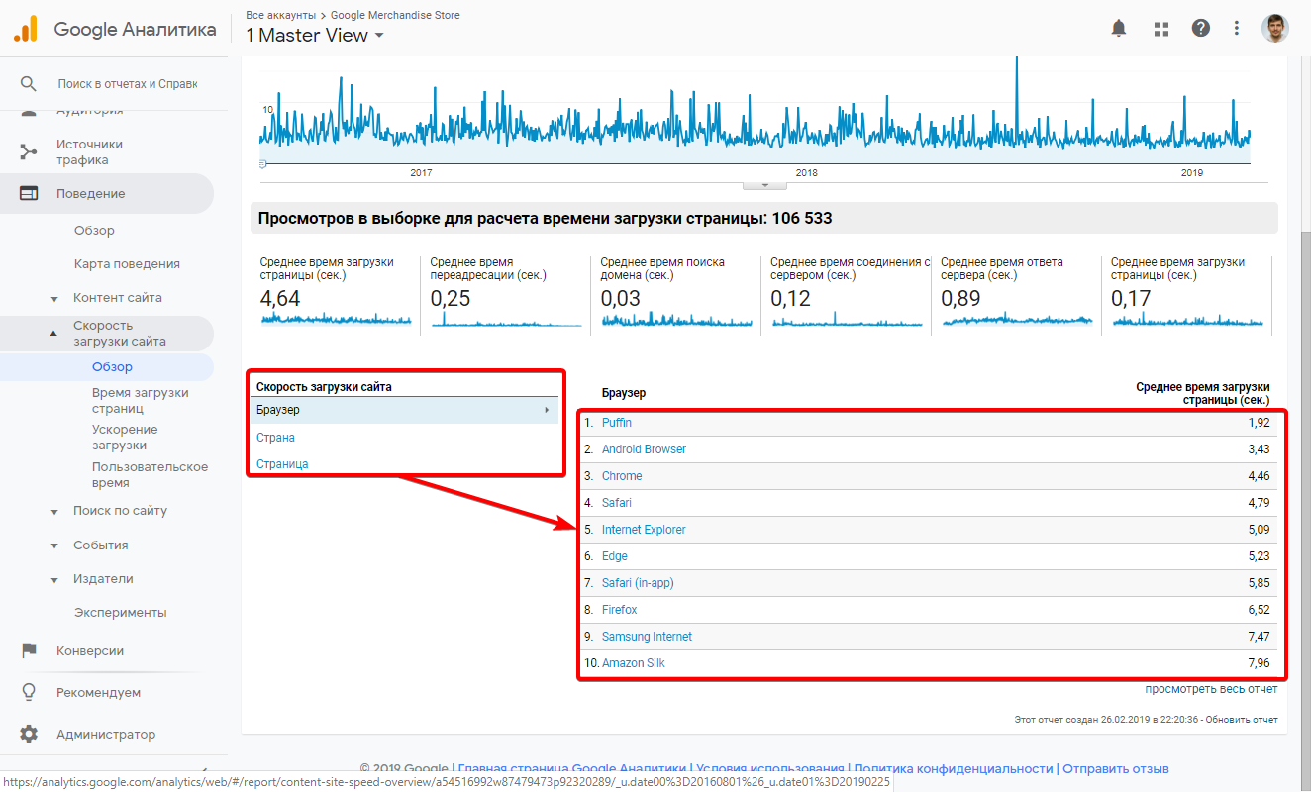The height and width of the screenshot is (792, 1311).
Task: Open the apps grid icon
Action: click(1161, 29)
